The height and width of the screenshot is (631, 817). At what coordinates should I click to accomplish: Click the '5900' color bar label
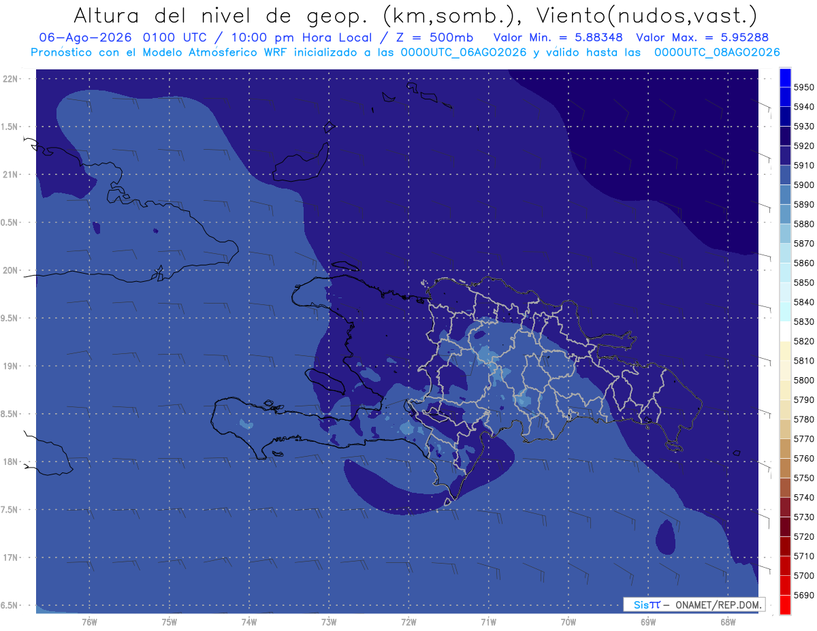pos(803,185)
